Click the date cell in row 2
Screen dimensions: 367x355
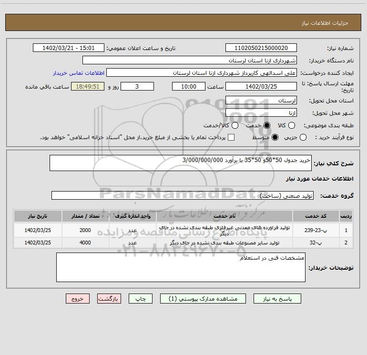tap(38, 243)
